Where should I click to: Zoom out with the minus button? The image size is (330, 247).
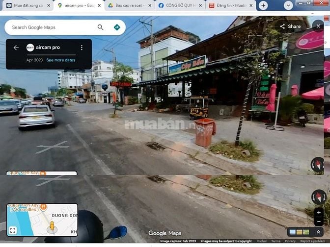tap(319, 222)
